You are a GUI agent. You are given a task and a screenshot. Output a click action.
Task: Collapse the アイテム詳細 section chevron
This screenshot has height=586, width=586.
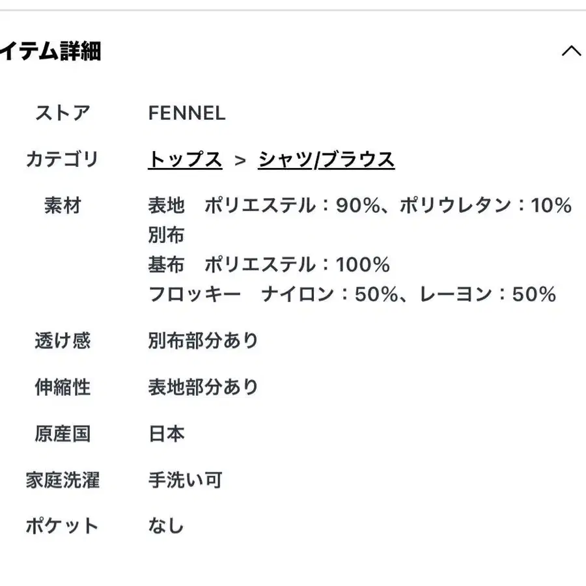[x=570, y=51]
